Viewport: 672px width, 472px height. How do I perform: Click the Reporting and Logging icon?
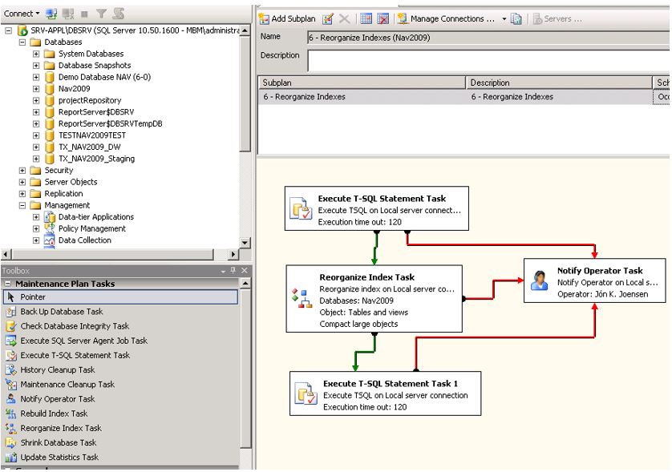516,18
